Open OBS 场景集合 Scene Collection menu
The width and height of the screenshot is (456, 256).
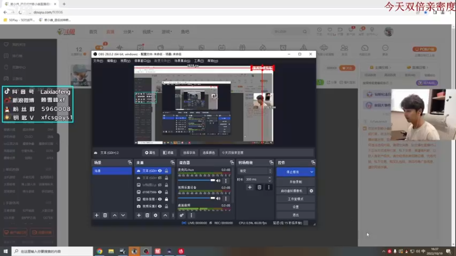pyautogui.click(x=182, y=61)
